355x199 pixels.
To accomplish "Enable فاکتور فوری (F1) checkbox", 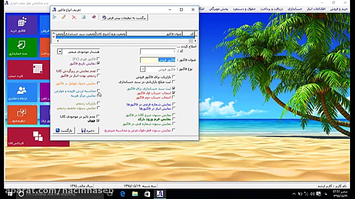I will point(98,59).
